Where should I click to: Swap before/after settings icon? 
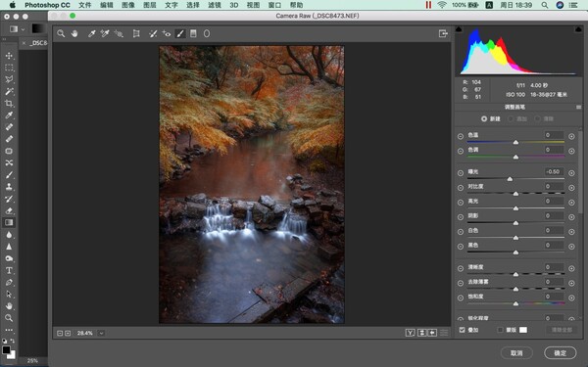[421, 333]
